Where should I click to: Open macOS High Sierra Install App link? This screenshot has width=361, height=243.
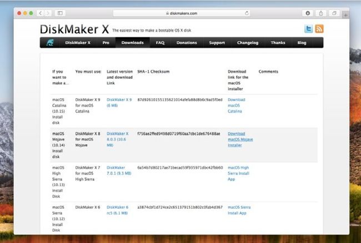238,173
